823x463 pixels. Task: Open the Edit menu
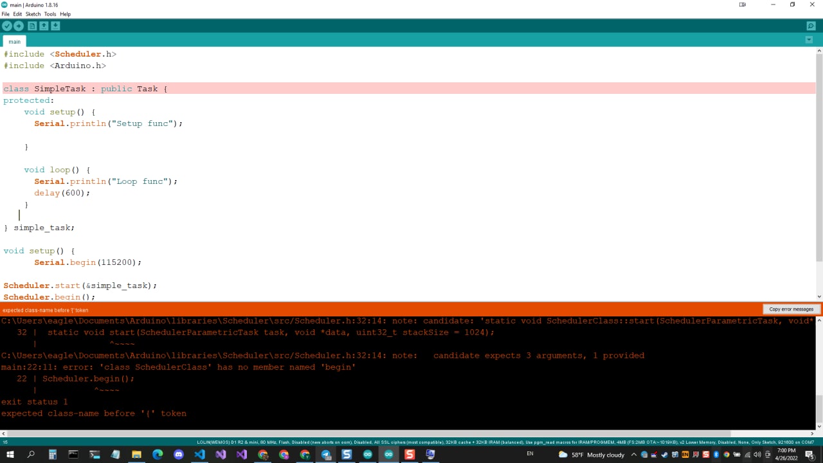17,14
